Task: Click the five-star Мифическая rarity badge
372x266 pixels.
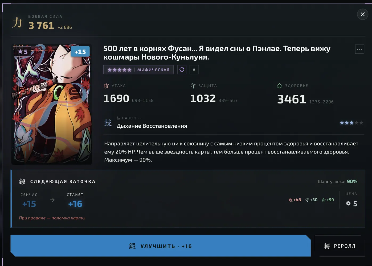Action: tap(138, 70)
